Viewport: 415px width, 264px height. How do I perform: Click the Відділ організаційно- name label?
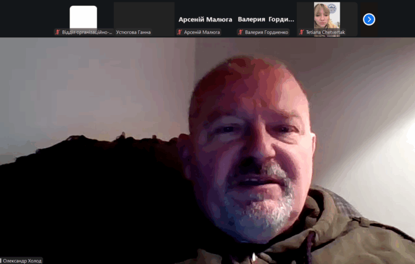pyautogui.click(x=87, y=32)
